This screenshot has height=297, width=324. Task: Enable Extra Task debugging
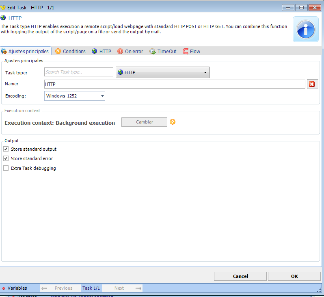[x=6, y=168]
